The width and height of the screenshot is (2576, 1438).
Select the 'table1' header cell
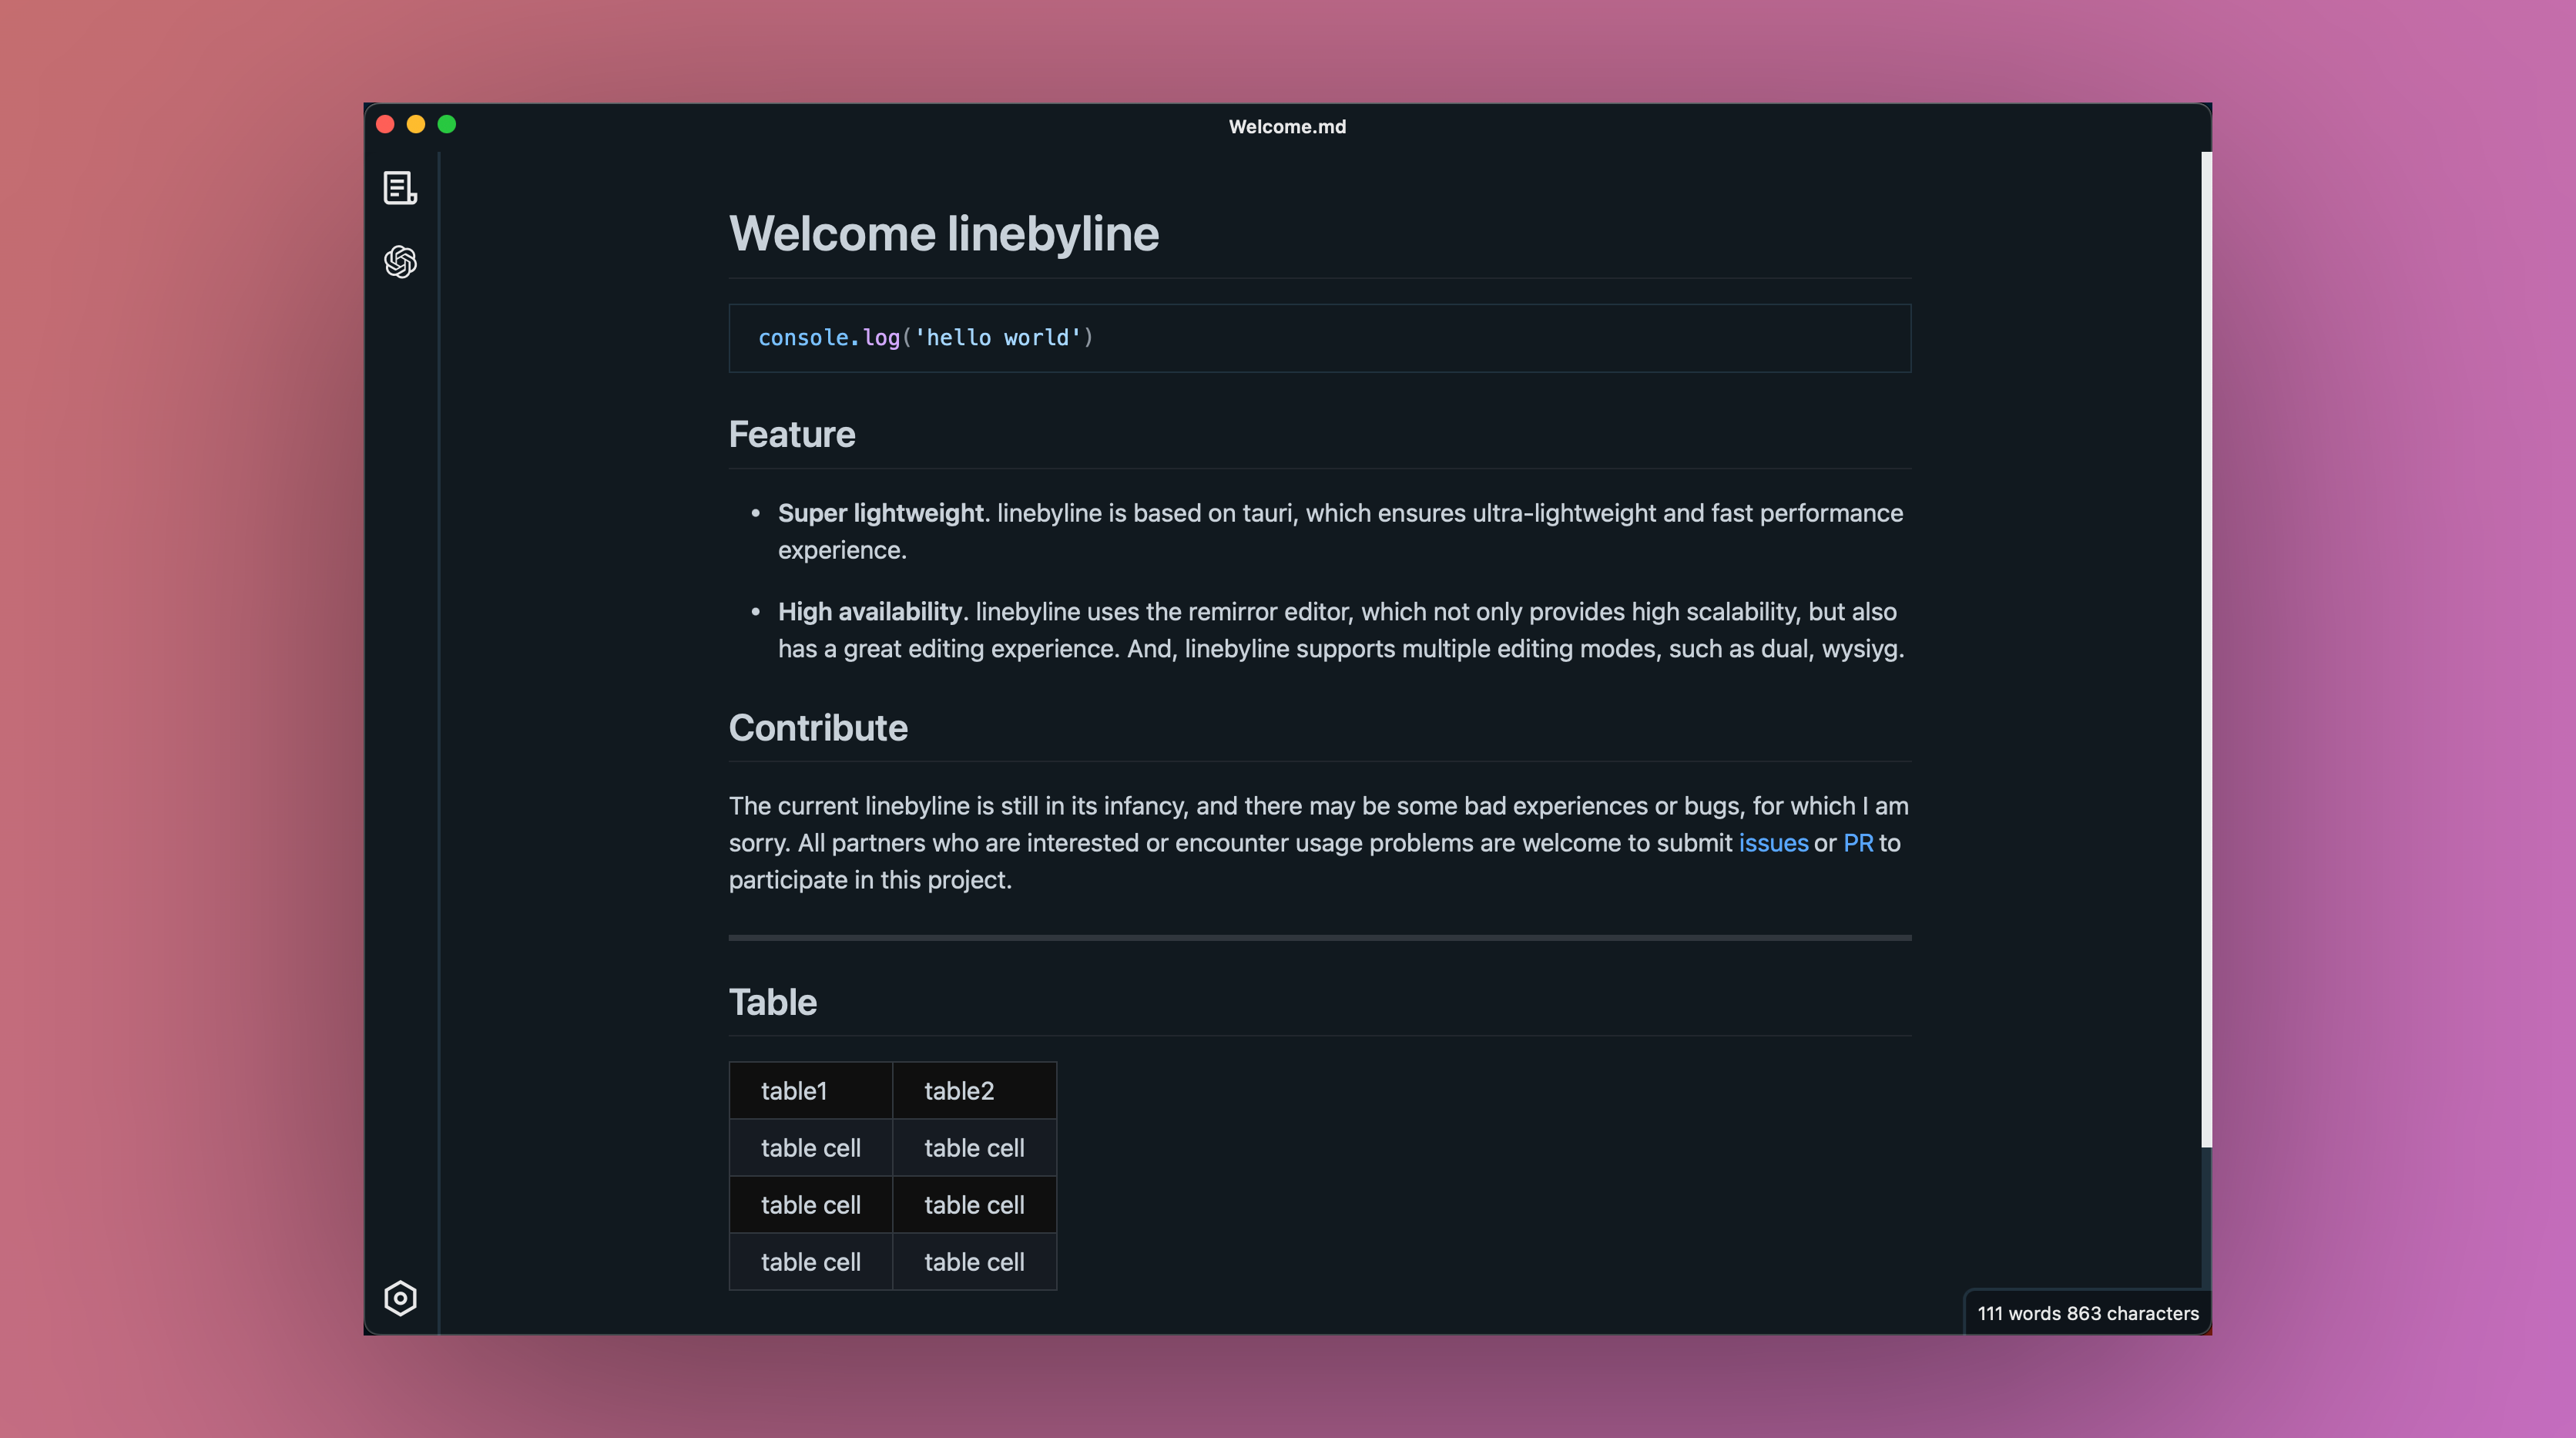point(811,1090)
